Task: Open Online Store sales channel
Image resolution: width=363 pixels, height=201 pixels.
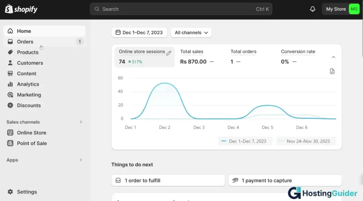Action: pos(44,133)
